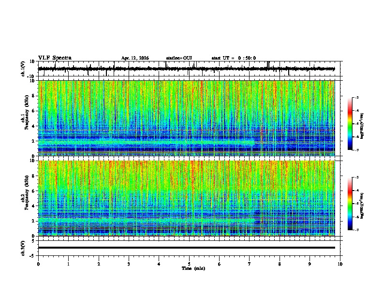Screen dimensions: 383x296
Task: Click the "9" tick on the time axis
Action: (x=309, y=264)
